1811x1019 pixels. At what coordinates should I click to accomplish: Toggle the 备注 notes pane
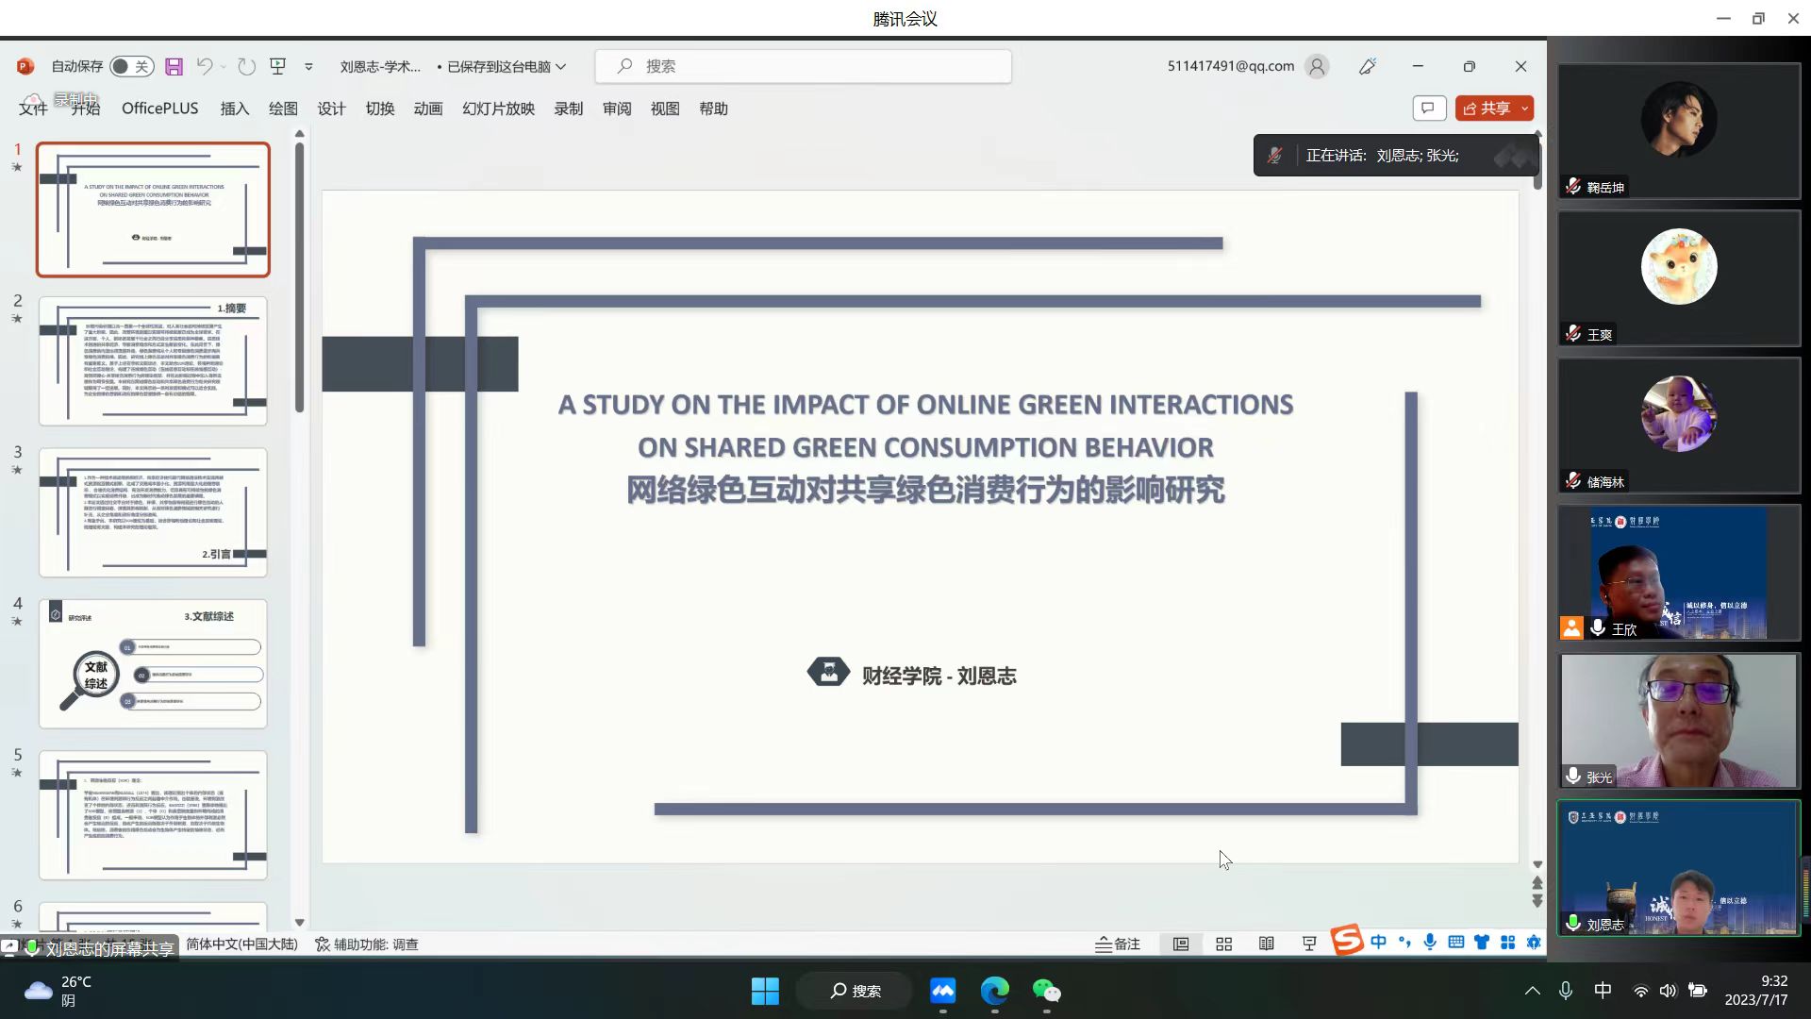click(1118, 944)
